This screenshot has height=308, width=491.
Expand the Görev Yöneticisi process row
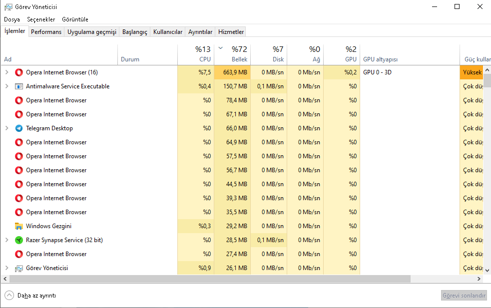click(6, 268)
